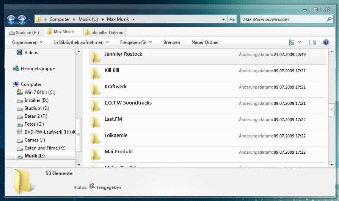Open Help with the question mark icon
Image resolution: width=339 pixels, height=201 pixels.
coord(326,42)
